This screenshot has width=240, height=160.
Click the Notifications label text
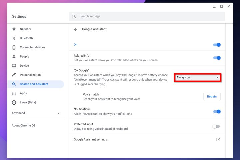pyautogui.click(x=82, y=109)
